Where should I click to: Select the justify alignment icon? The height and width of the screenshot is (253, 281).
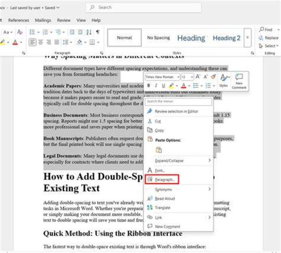(57, 42)
